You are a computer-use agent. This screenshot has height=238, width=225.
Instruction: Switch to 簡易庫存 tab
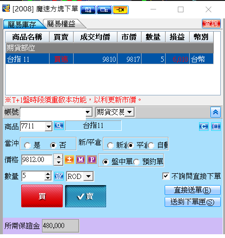click(x=23, y=24)
